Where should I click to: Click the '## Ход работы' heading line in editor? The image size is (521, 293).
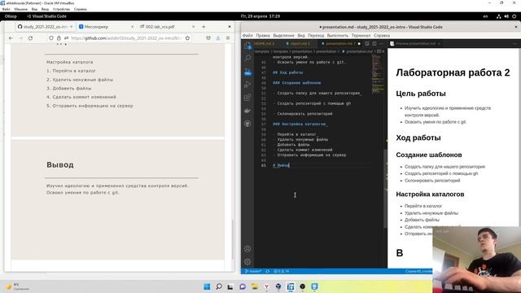287,72
